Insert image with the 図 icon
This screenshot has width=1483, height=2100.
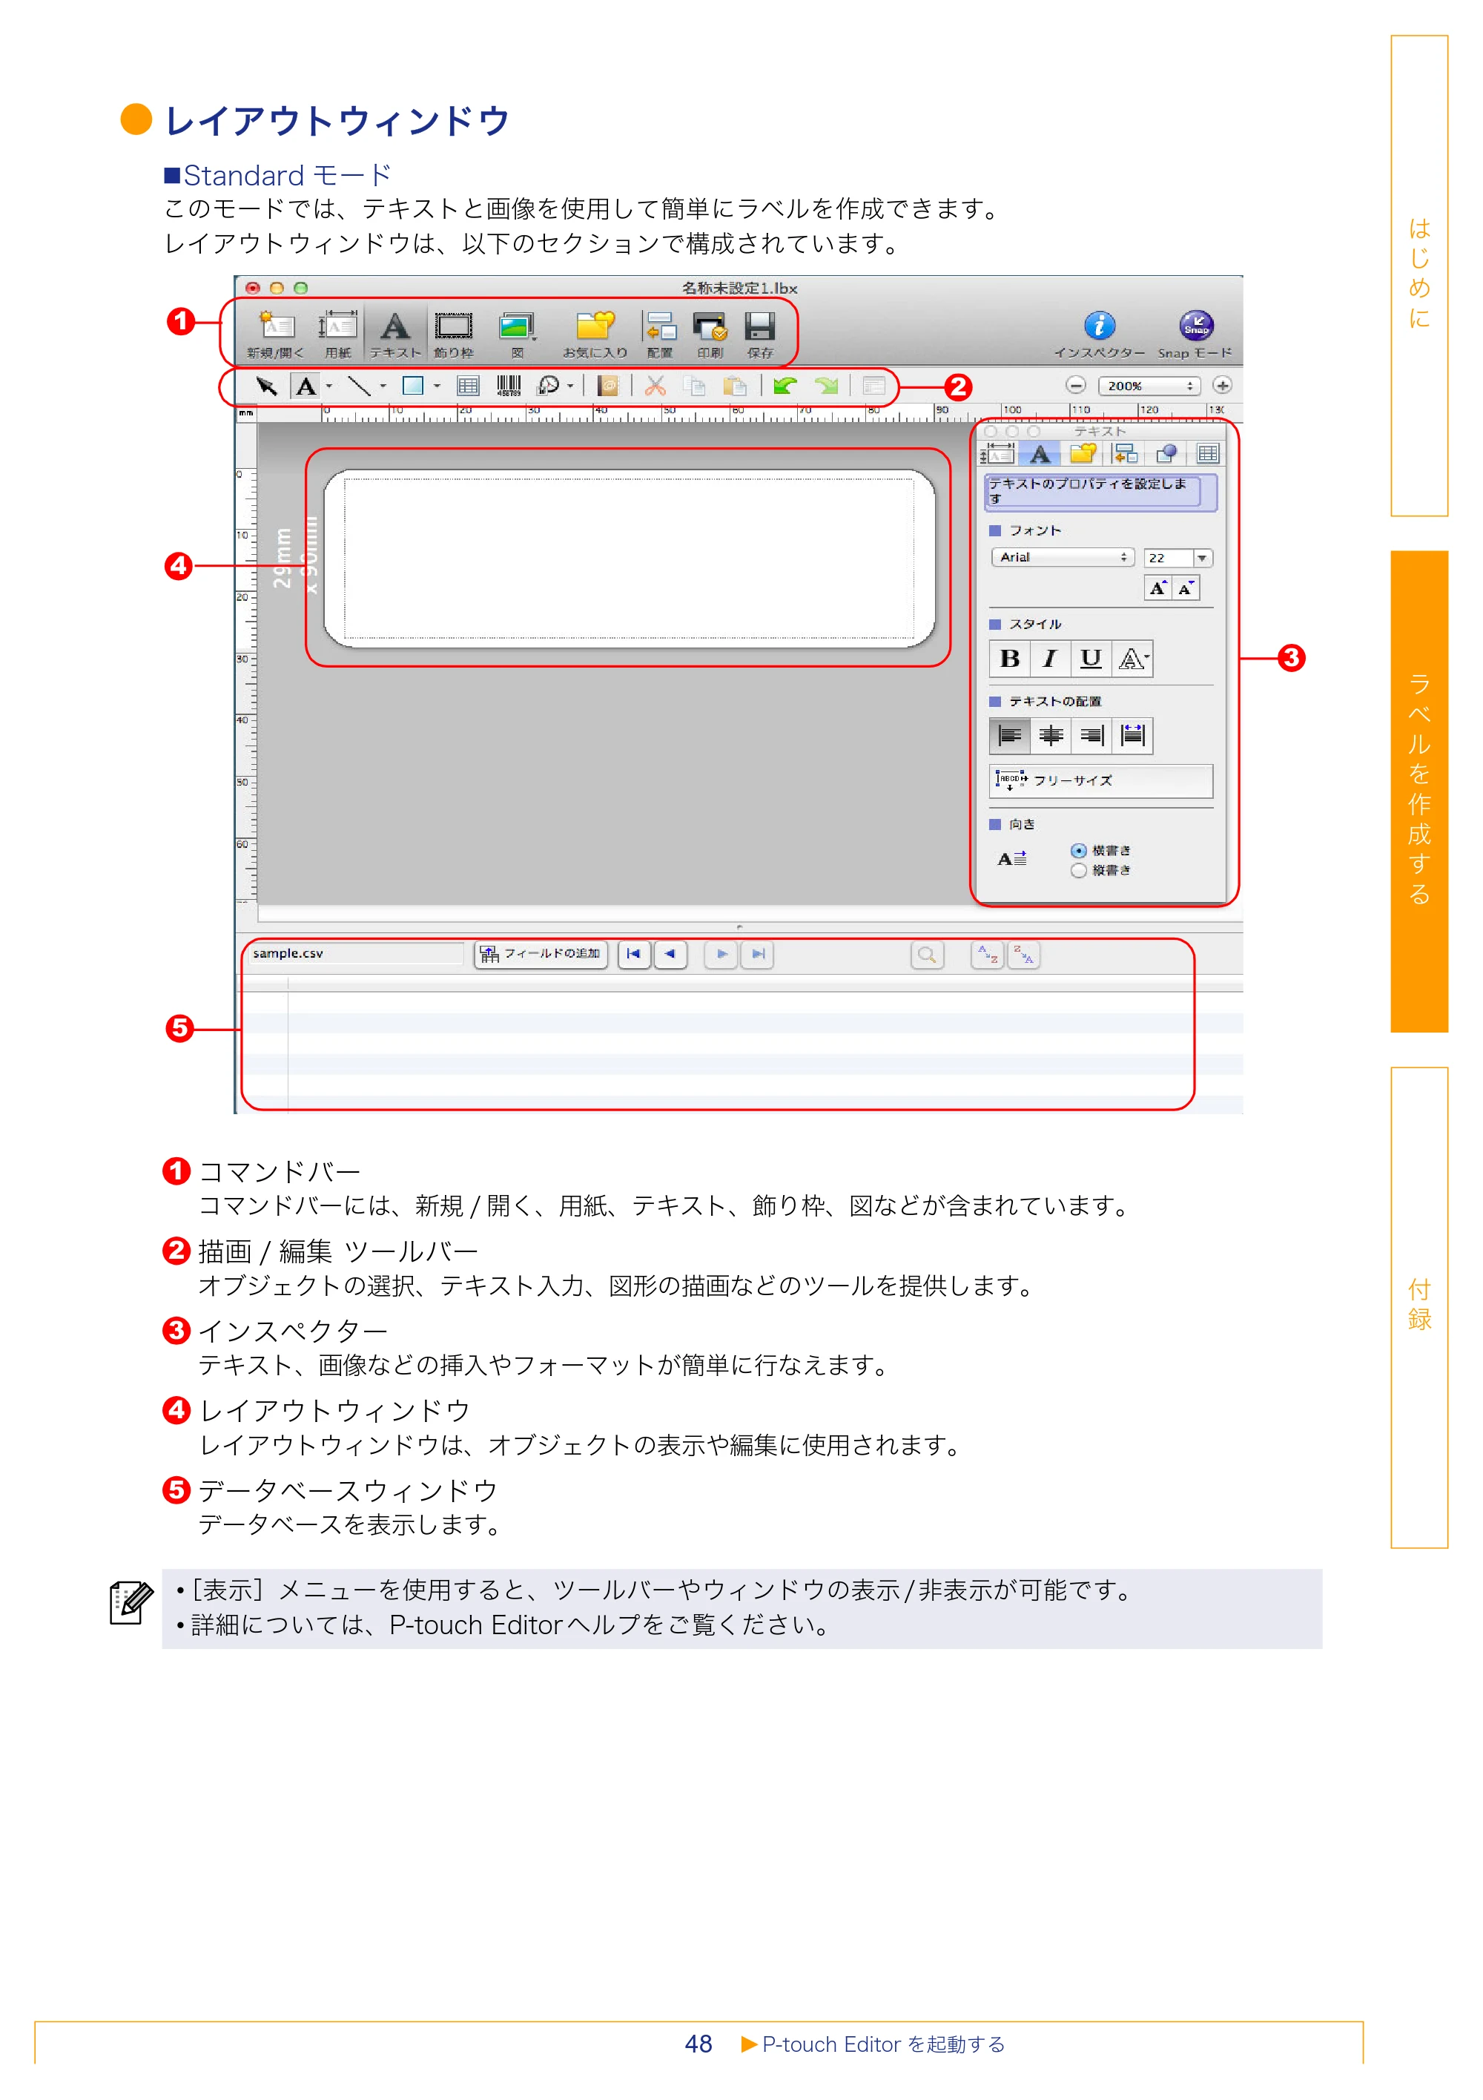pyautogui.click(x=517, y=334)
